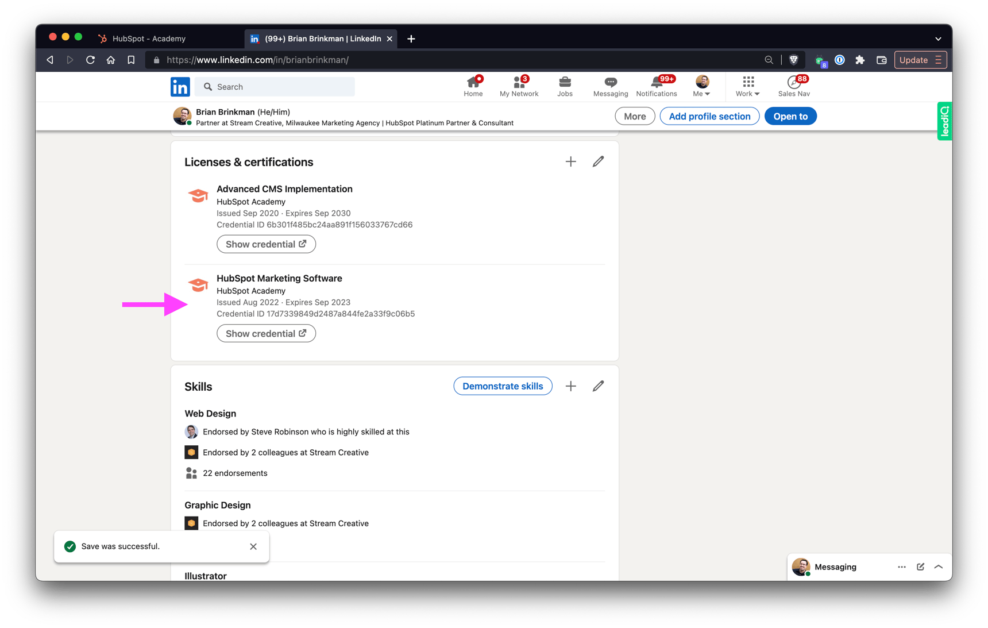Click the add icon in the Skills section
Screen dimensions: 988x628
570,386
